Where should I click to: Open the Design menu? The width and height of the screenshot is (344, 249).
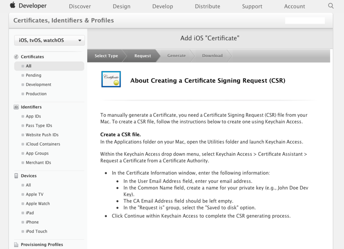[122, 6]
